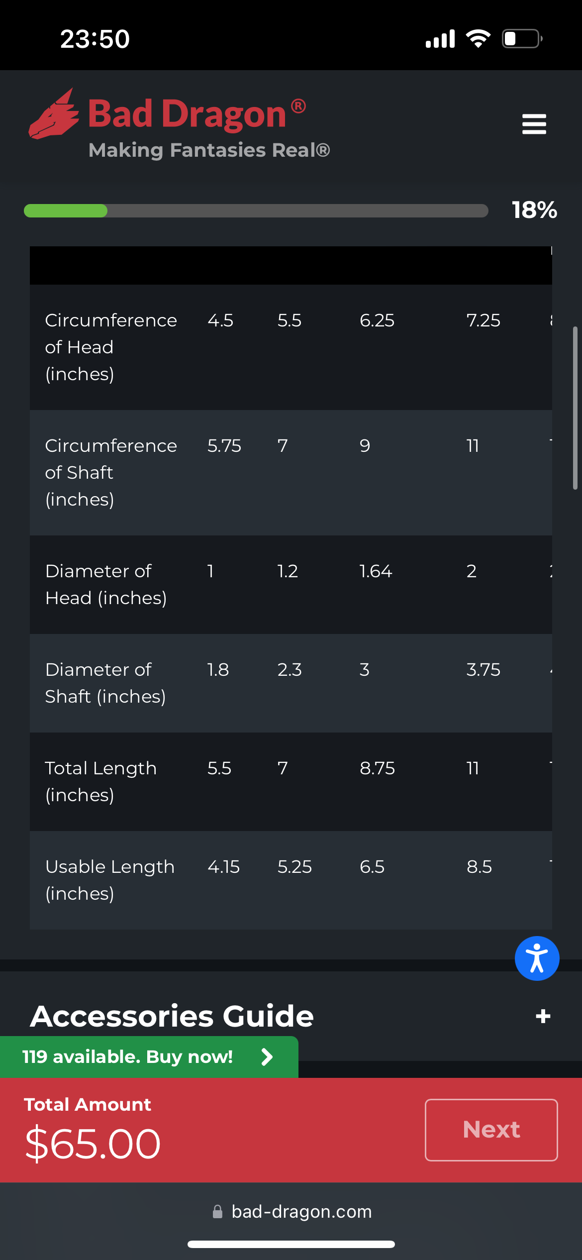Image resolution: width=582 pixels, height=1260 pixels.
Task: Expand Accessories Guide with the plus icon
Action: [x=543, y=1016]
